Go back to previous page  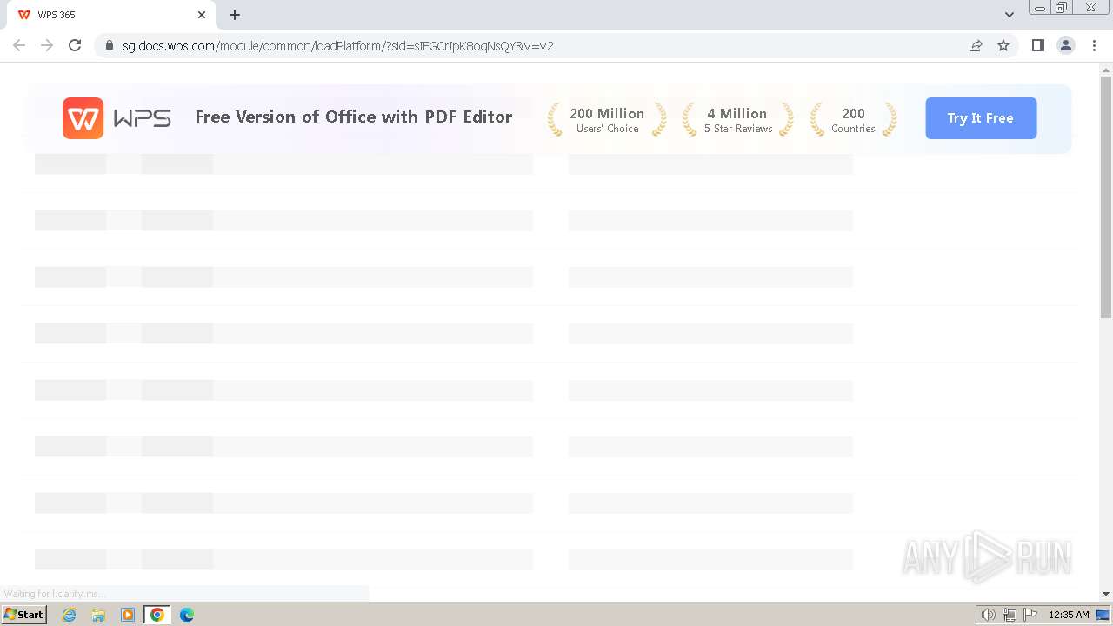point(19,45)
